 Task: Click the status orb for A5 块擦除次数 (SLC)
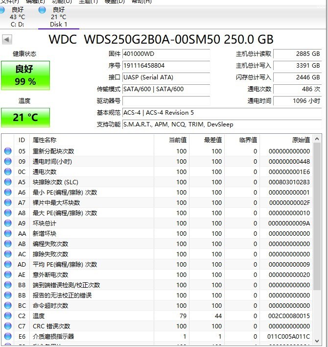click(x=8, y=182)
